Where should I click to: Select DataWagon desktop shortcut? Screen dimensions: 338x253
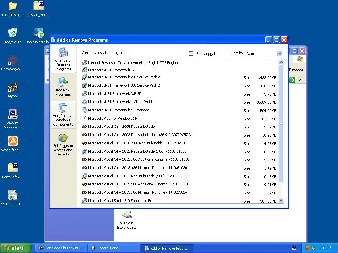click(13, 63)
